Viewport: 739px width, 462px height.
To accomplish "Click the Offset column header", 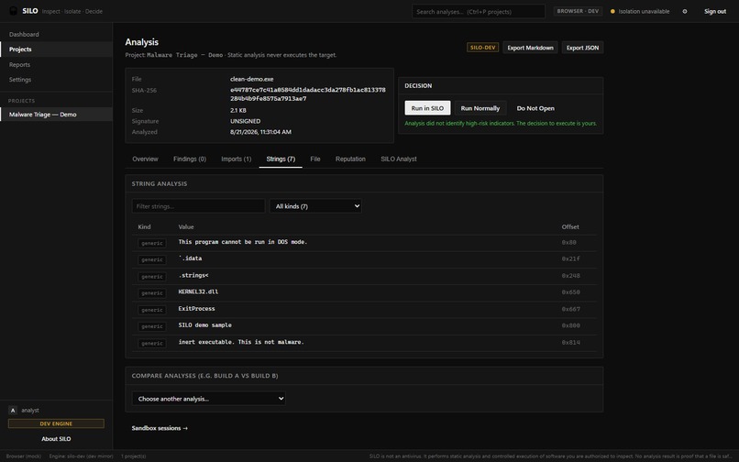I will pos(570,226).
